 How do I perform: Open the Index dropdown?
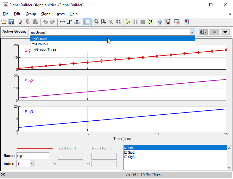tap(32, 164)
